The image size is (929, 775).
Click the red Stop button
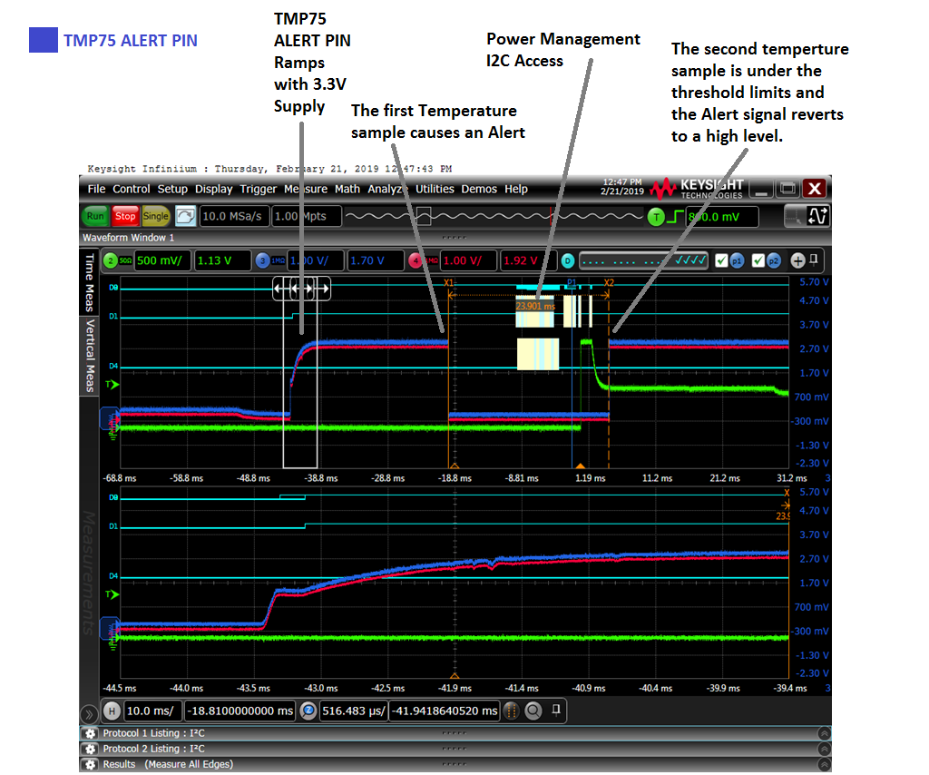(125, 216)
